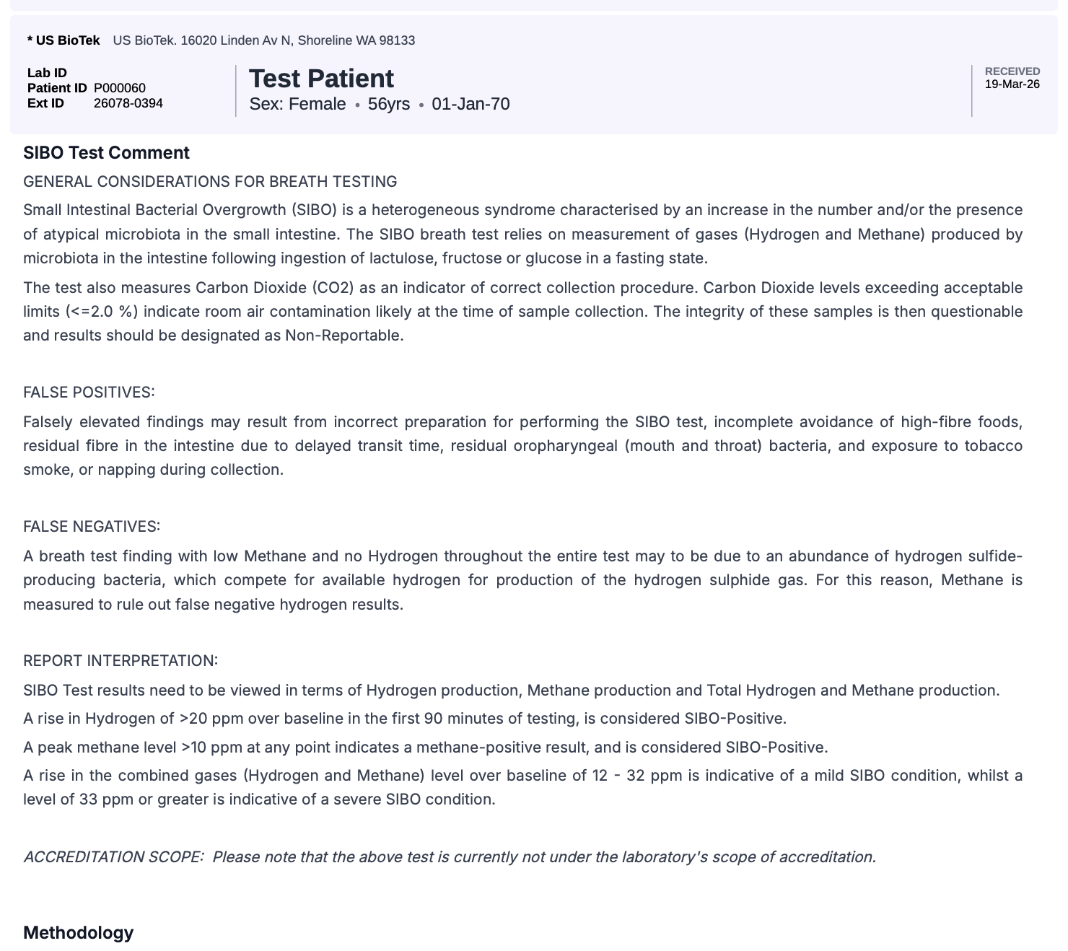Click the US BioTek Shoreline address text
Viewport: 1068px width, 951px height.
click(263, 40)
